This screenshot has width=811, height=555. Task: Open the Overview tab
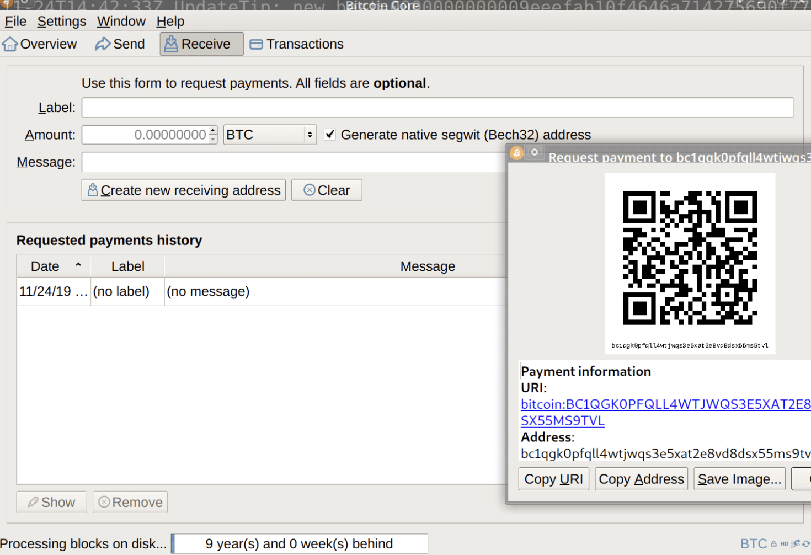(40, 44)
